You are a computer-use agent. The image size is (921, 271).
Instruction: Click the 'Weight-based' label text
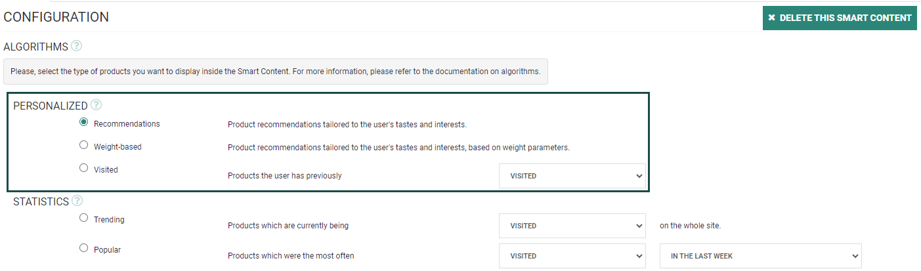coord(118,147)
